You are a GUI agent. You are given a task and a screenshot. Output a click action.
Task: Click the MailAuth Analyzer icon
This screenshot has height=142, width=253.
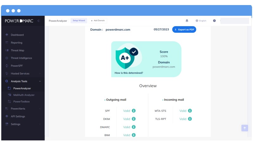[9, 95]
